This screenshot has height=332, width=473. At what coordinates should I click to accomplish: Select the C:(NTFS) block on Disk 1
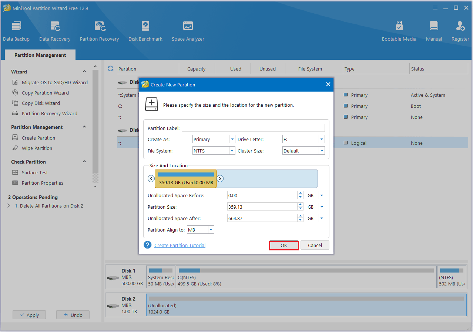[306, 277]
